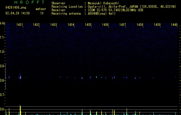Image resolution: width=181 pixels, height=115 pixels.
Task: Click the 1436 time axis marker
Action: click(x=105, y=25)
